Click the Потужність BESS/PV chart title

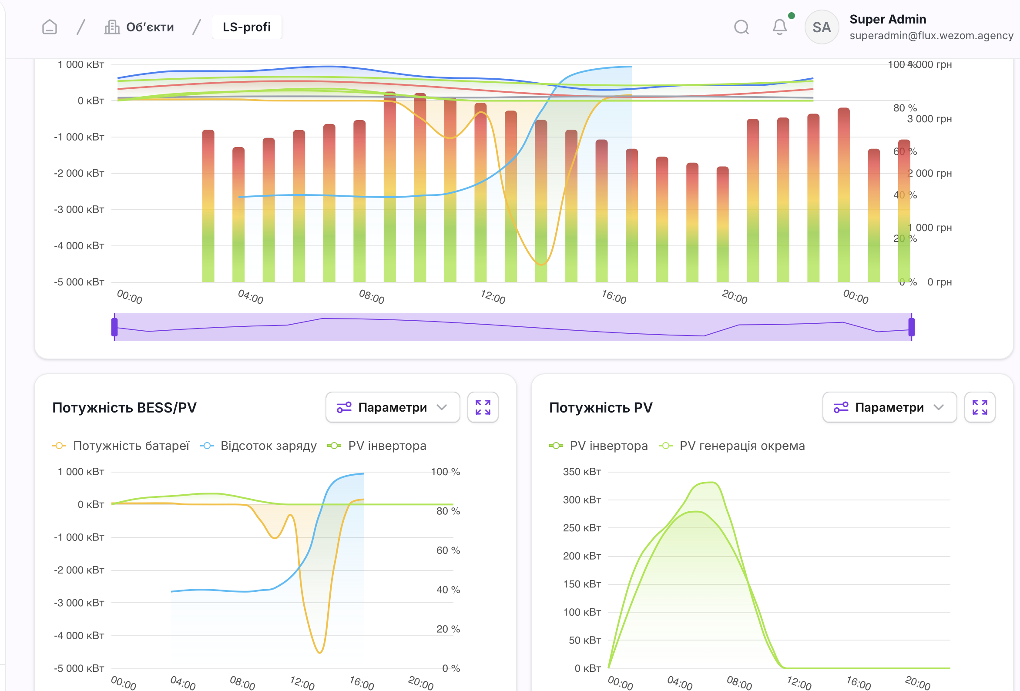[124, 407]
